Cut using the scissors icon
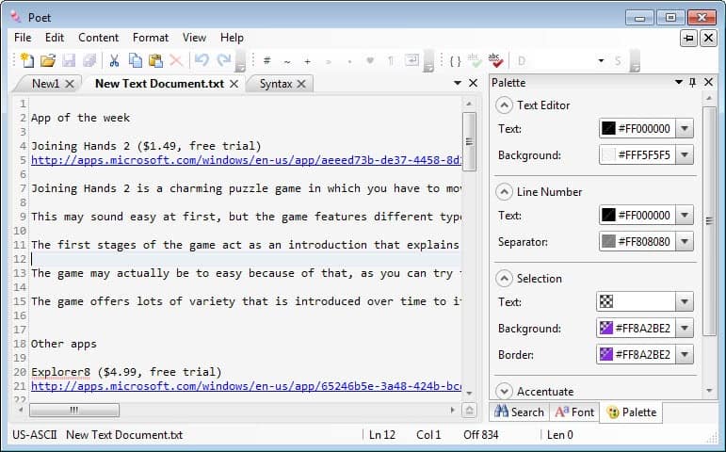 coord(114,60)
